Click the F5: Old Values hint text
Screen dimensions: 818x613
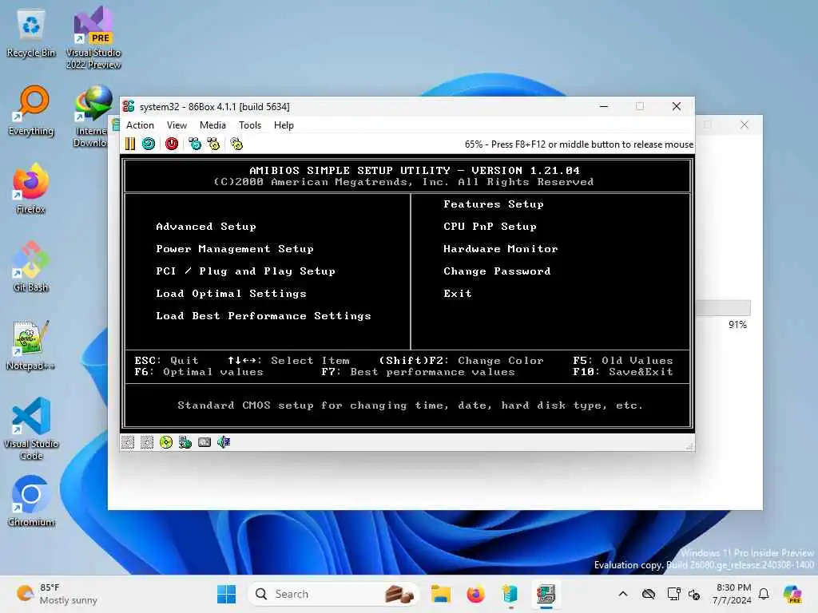tap(623, 360)
